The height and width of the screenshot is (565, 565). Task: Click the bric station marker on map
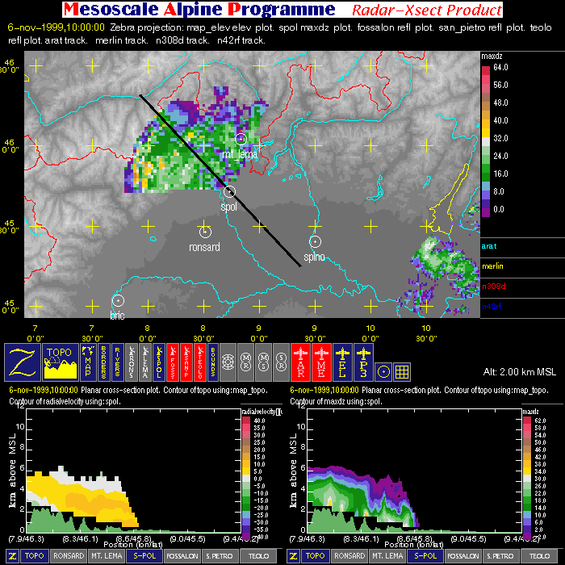coord(118,300)
